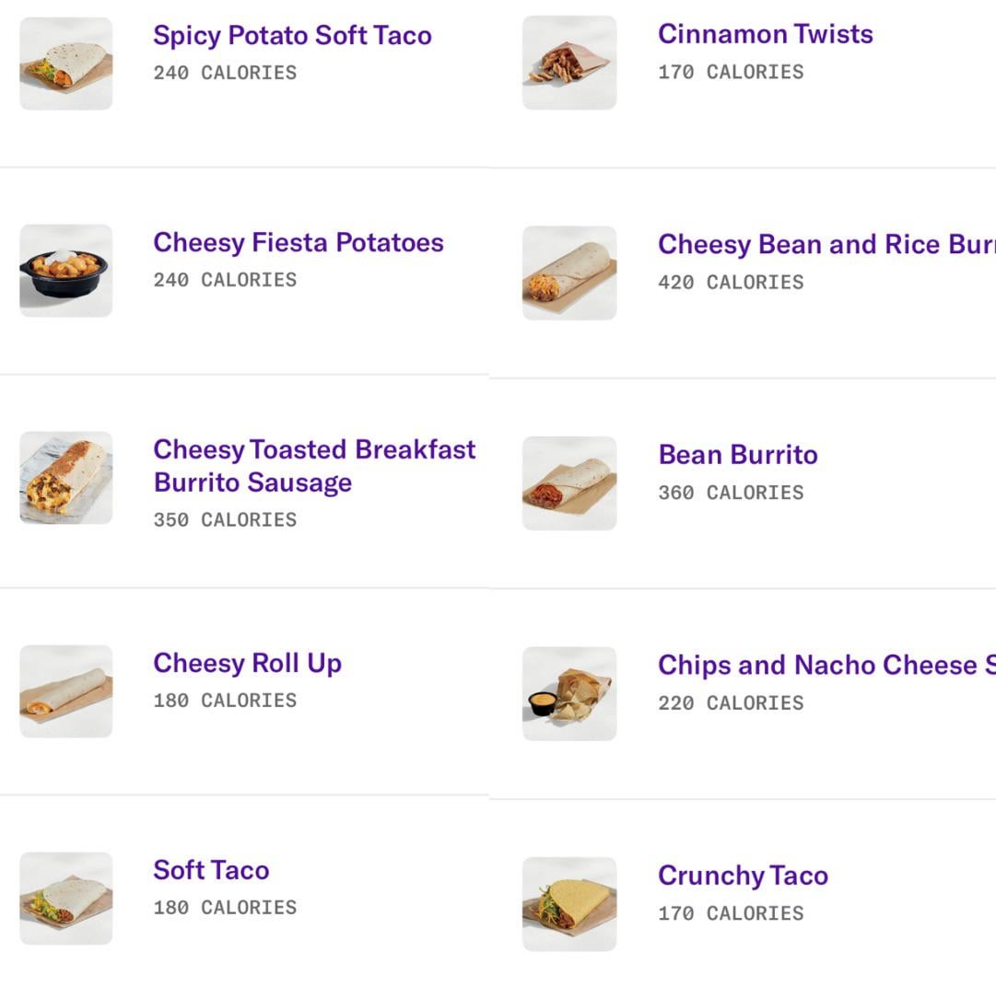Image resolution: width=996 pixels, height=999 pixels.
Task: Open the Cheesy Roll Up picture
Action: point(66,691)
